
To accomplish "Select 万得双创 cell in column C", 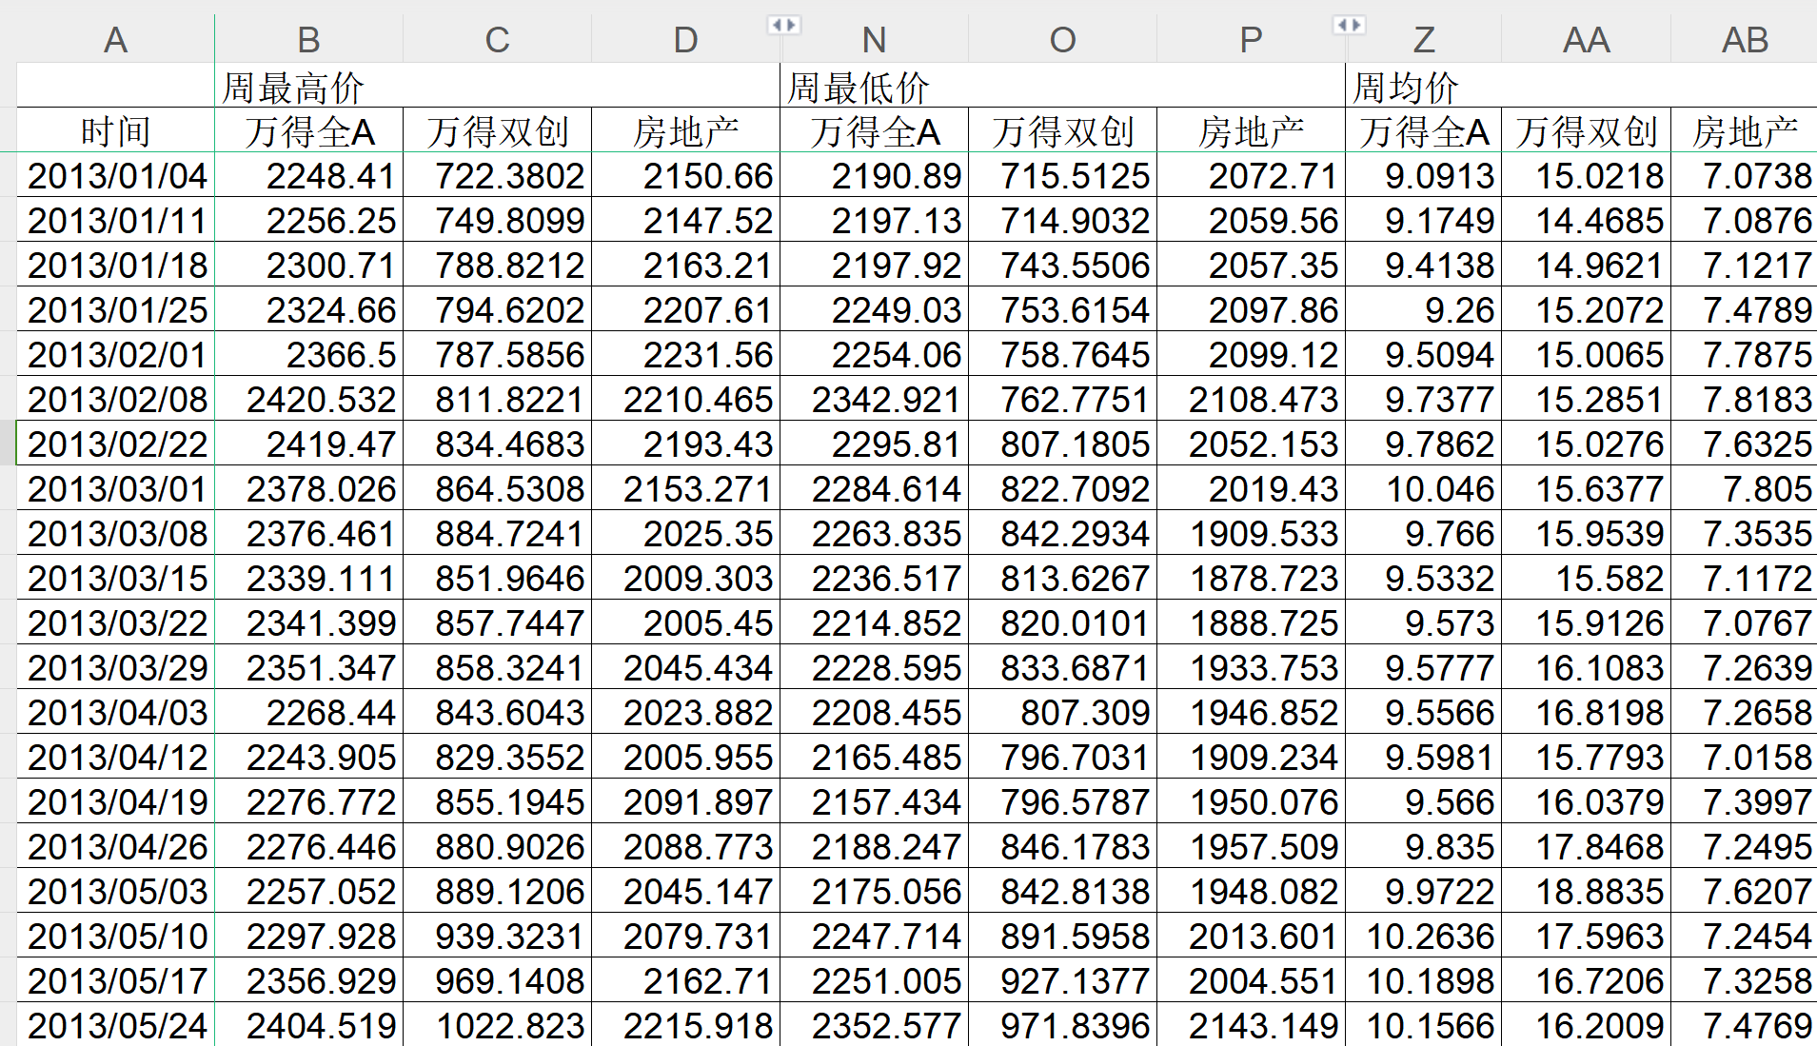I will [497, 130].
